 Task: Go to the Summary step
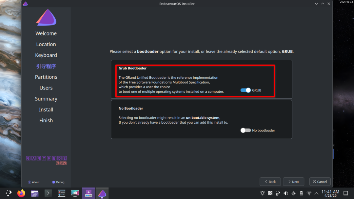(46, 99)
